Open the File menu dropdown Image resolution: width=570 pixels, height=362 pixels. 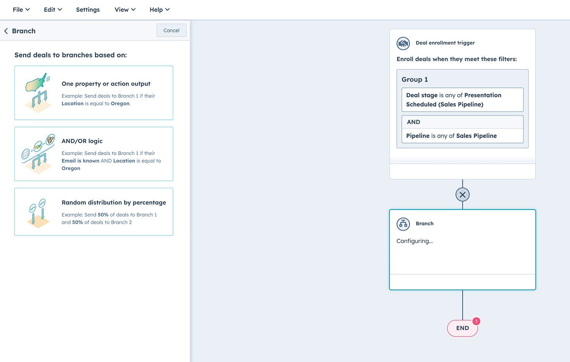coord(21,10)
